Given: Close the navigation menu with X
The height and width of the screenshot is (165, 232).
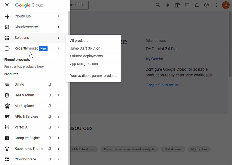Looking at the screenshot, I should pos(7,5).
